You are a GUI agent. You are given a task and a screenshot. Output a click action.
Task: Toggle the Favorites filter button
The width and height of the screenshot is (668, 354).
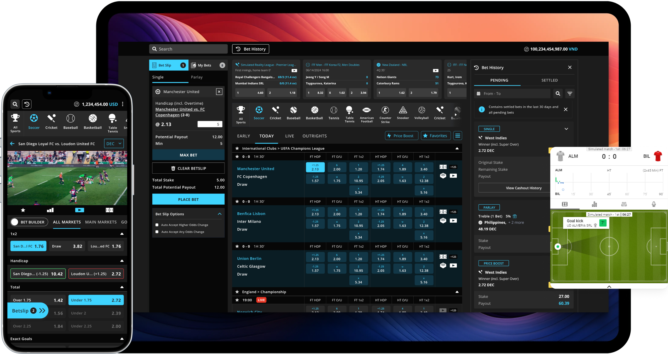click(435, 136)
